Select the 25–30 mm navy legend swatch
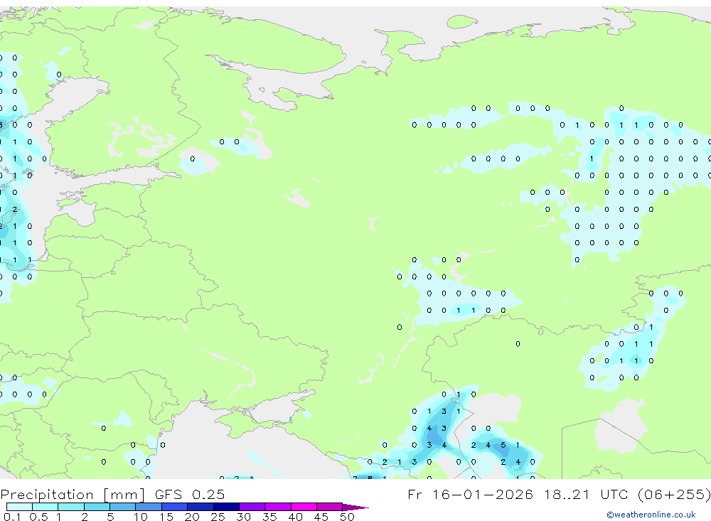Image resolution: width=711 pixels, height=521 pixels. pyautogui.click(x=226, y=507)
